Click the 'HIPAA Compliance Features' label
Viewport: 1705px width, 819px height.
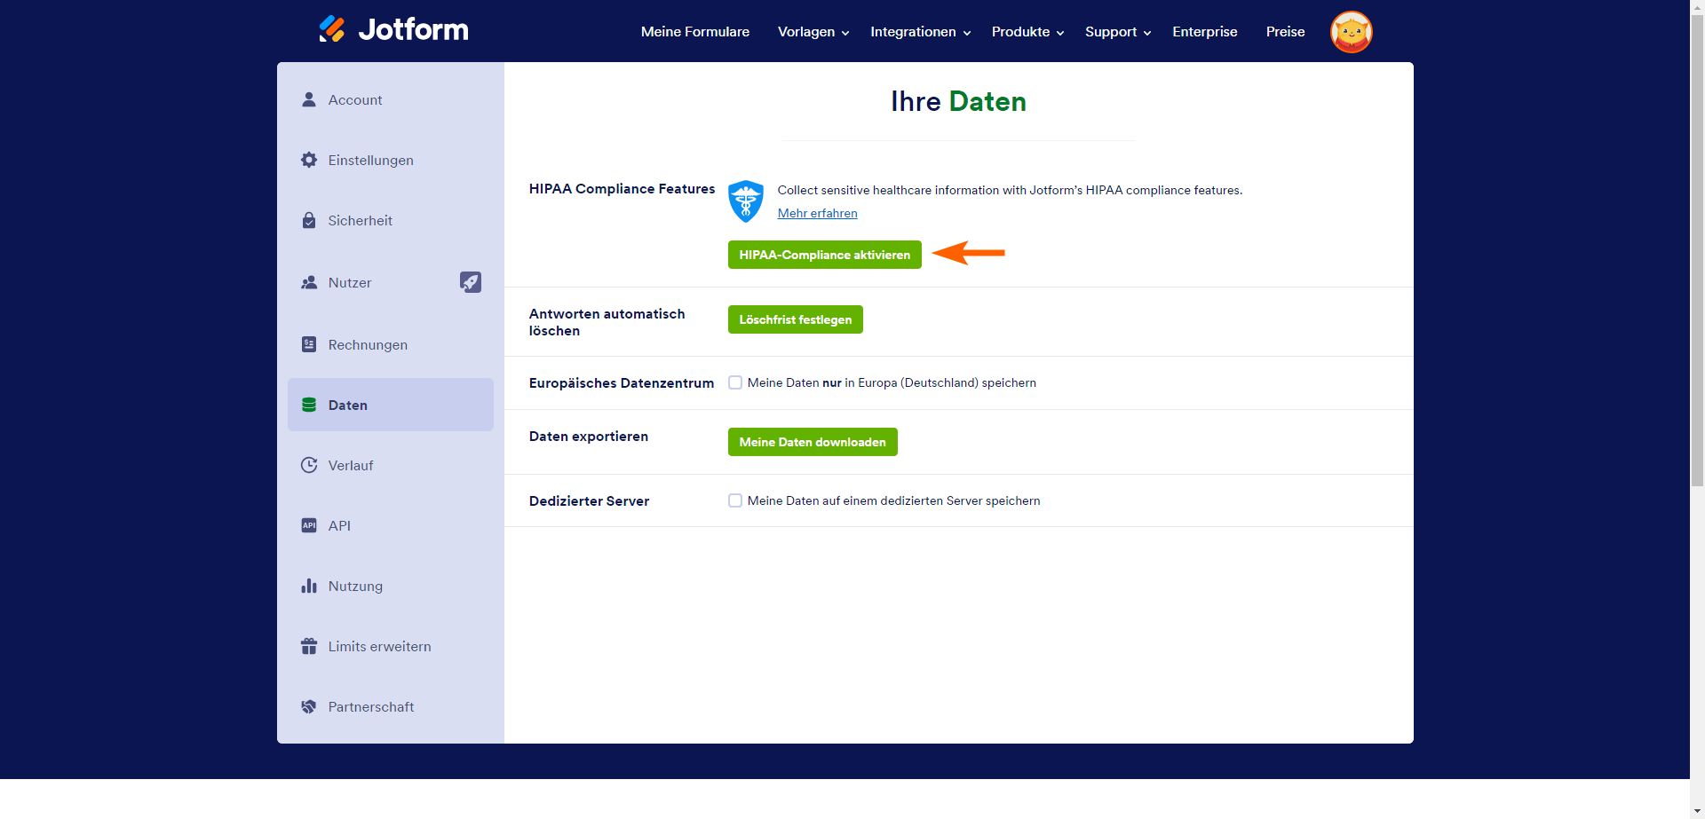click(622, 189)
